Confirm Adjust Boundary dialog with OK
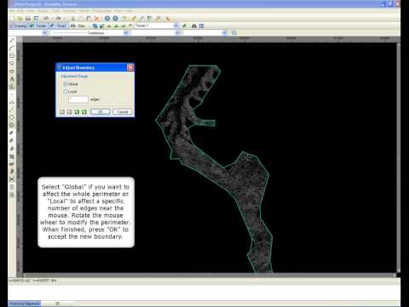The height and width of the screenshot is (307, 409). tap(101, 112)
